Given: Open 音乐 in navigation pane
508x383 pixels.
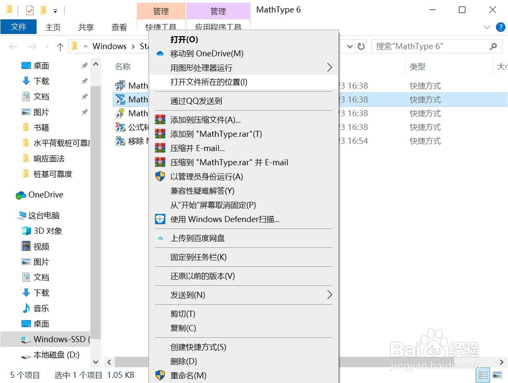Looking at the screenshot, I should (x=41, y=308).
